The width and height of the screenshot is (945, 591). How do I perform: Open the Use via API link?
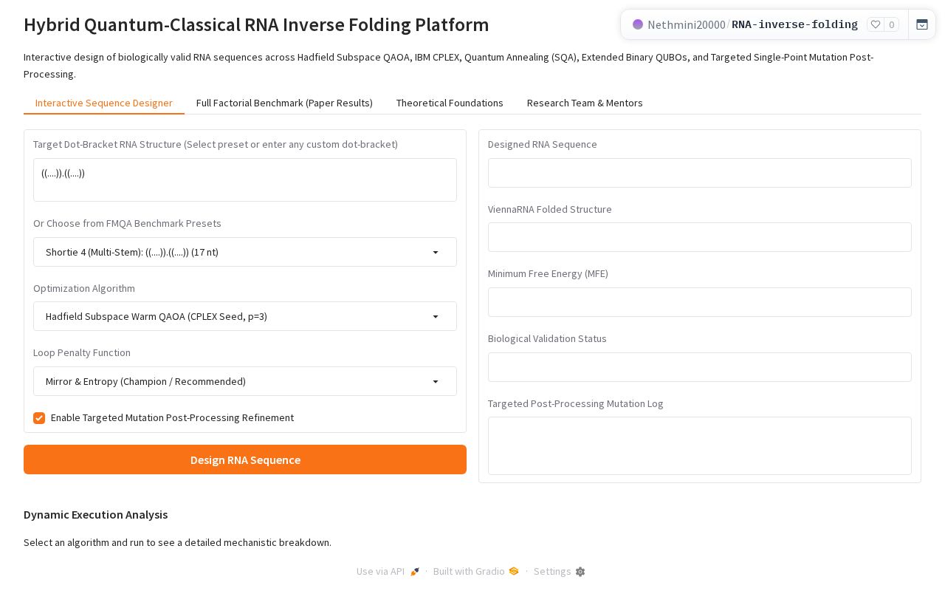388,571
